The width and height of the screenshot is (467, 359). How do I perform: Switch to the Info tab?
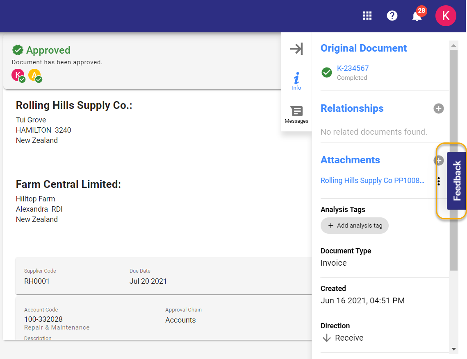click(296, 81)
